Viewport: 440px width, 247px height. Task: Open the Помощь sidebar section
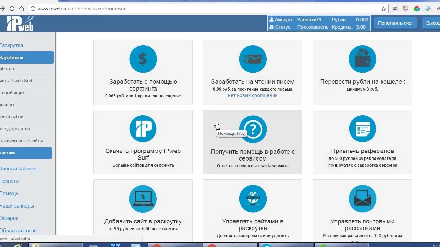(9, 193)
